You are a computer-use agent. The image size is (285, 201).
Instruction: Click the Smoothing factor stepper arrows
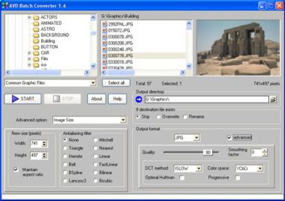[265, 153]
